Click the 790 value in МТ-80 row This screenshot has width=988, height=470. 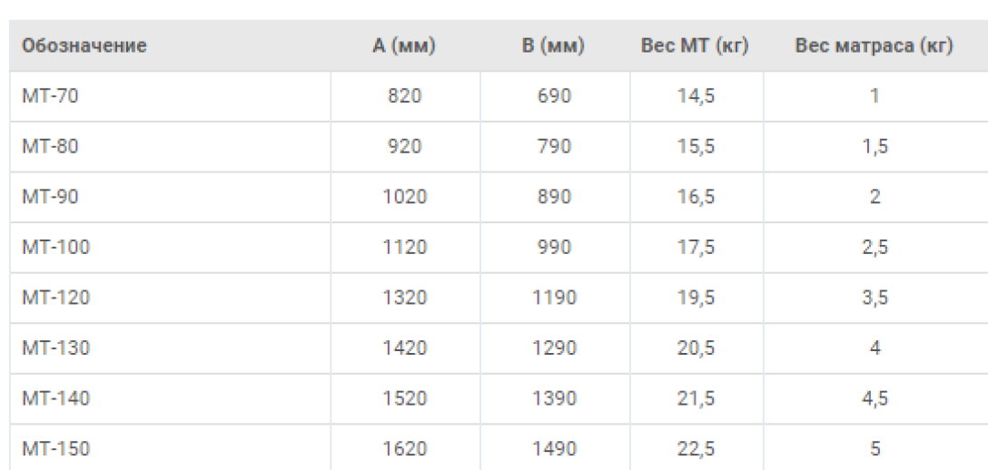click(x=553, y=146)
